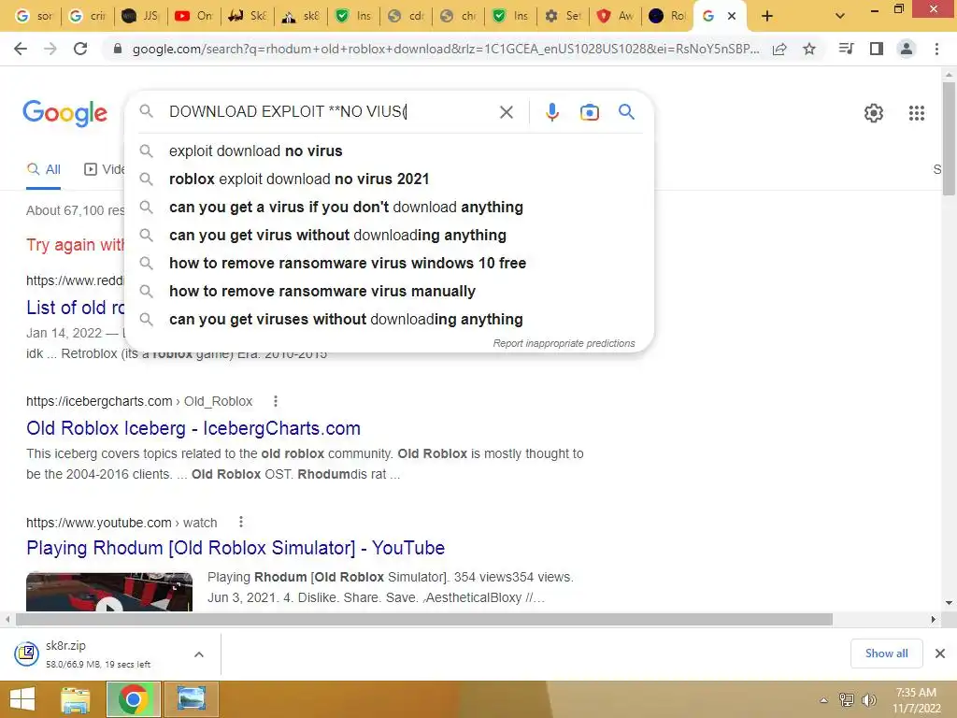Close the active Google tab

pyautogui.click(x=732, y=17)
